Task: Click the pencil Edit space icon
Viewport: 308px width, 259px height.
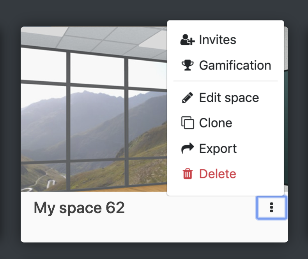Action: pos(188,97)
